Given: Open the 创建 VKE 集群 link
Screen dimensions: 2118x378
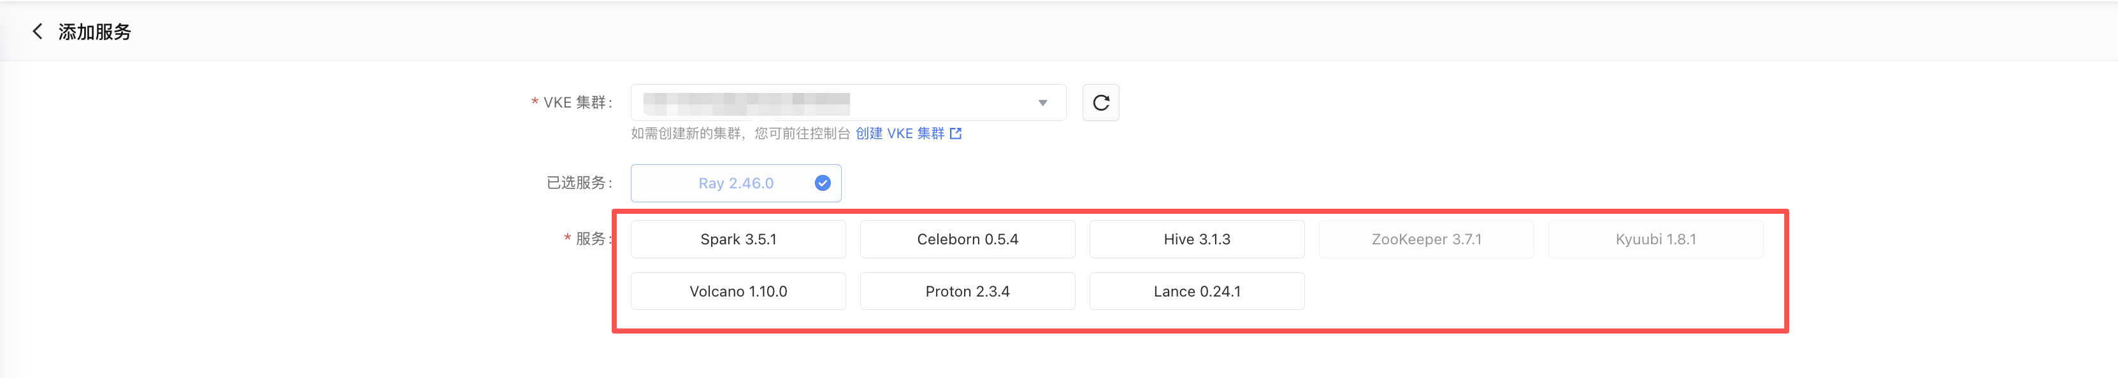Looking at the screenshot, I should click(x=900, y=134).
